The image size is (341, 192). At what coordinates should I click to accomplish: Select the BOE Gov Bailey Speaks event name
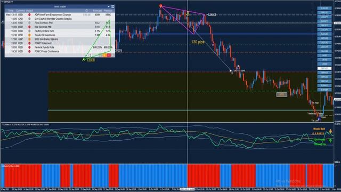click(x=46, y=39)
